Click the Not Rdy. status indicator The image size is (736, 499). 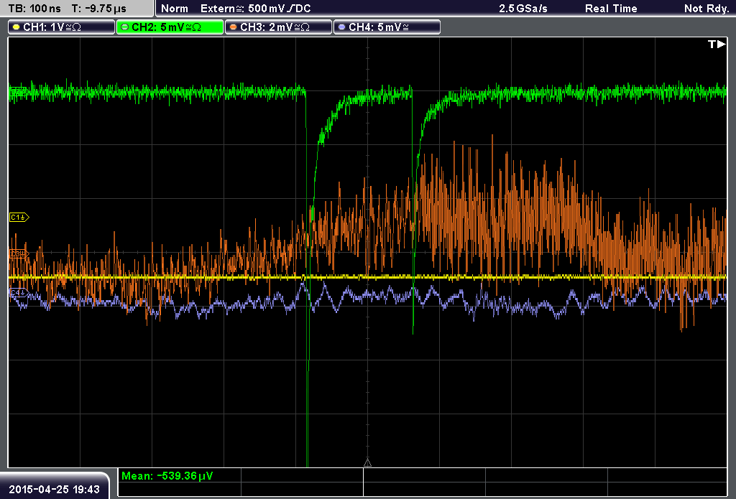click(707, 9)
